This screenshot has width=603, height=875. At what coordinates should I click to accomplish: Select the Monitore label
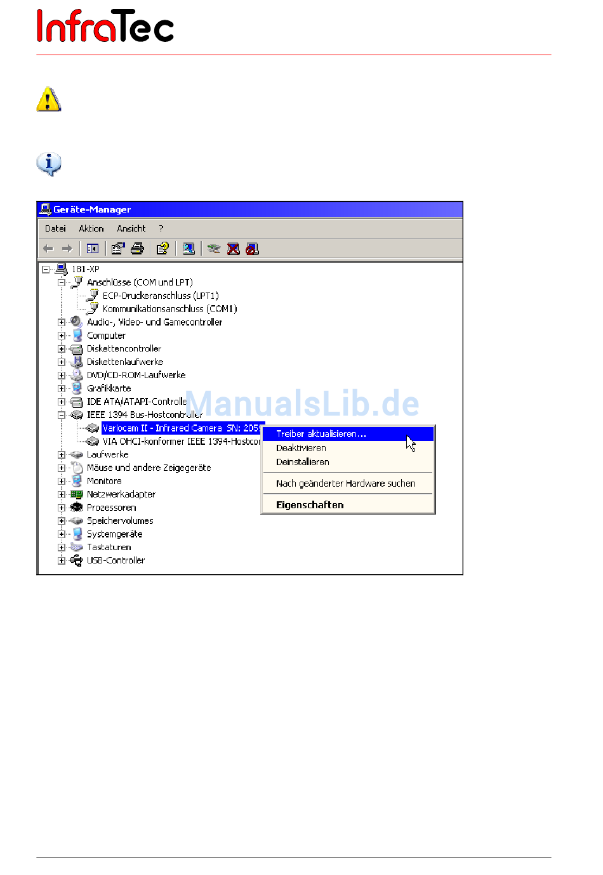click(104, 481)
